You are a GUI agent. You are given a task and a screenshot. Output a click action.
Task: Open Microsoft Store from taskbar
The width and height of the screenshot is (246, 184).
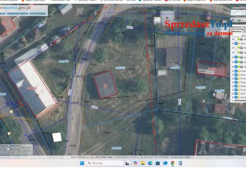[158, 163]
